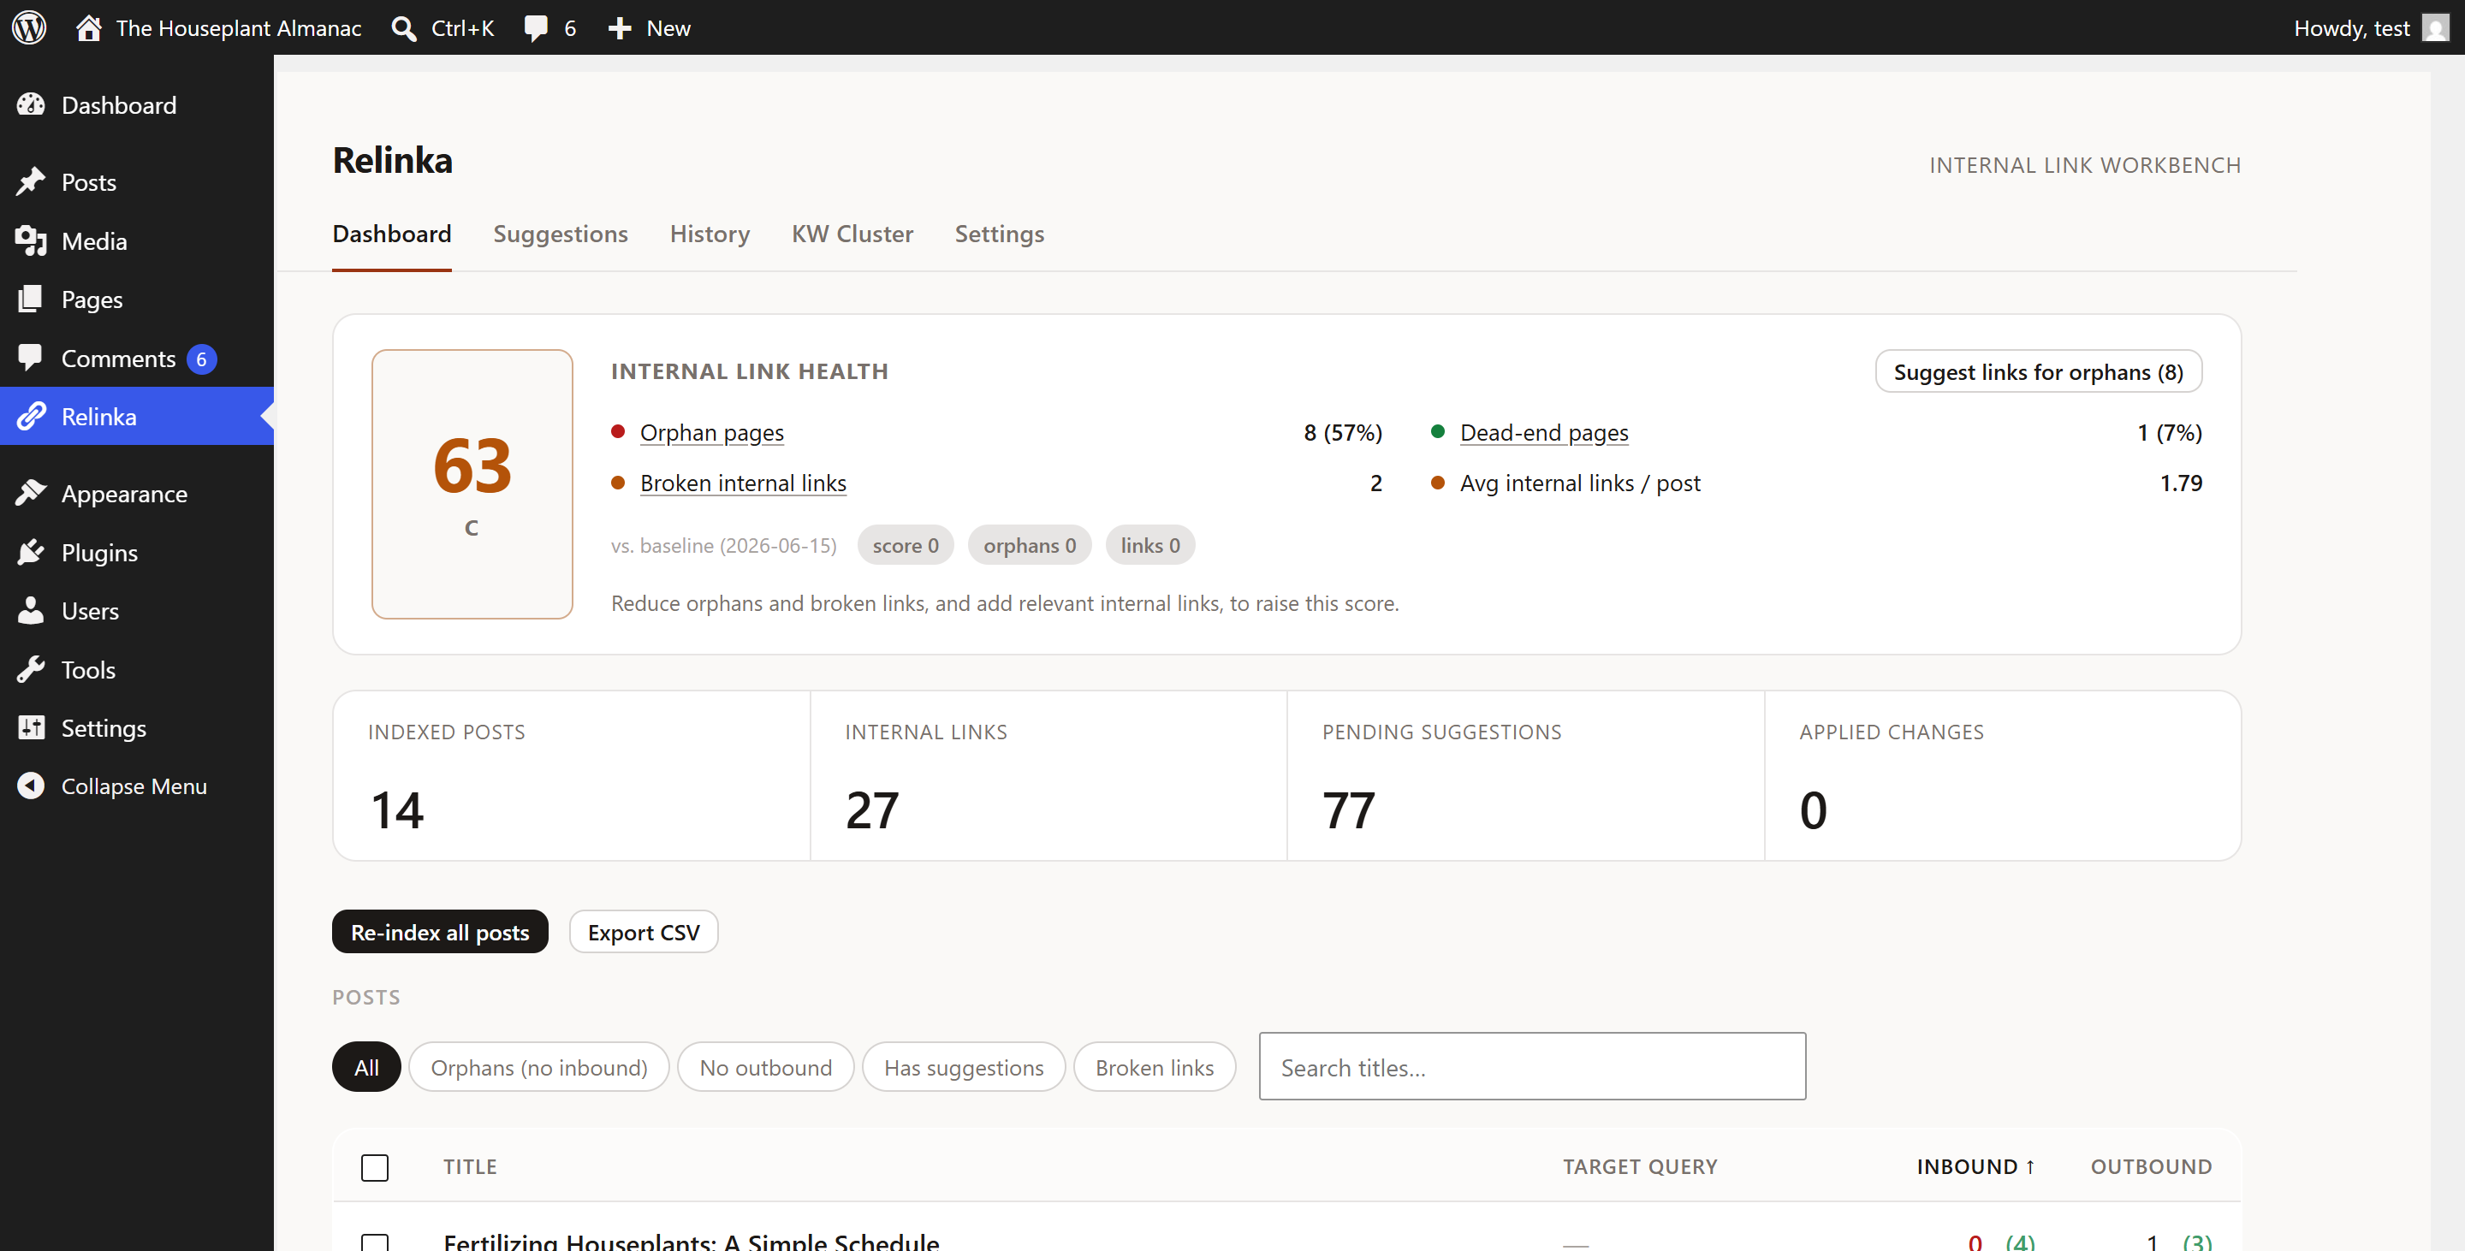
Task: Click the Internal Links value 27
Action: [x=872, y=810]
